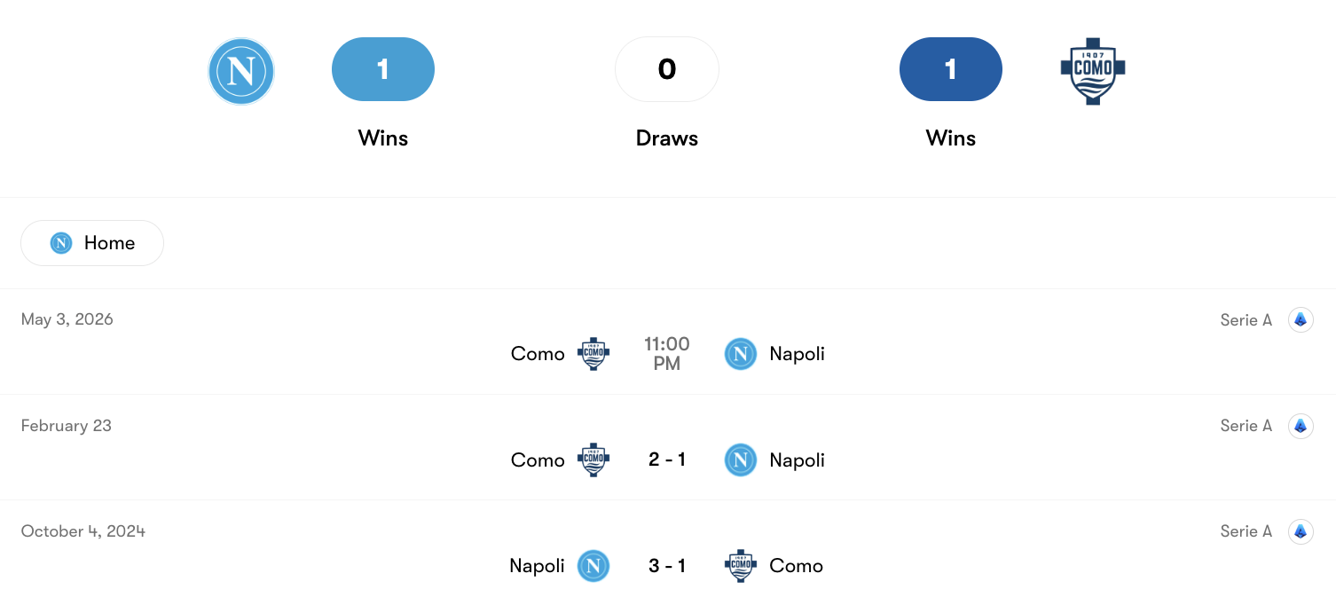Select the Napoli Wins counter showing 1
The width and height of the screenshot is (1336, 605).
[383, 68]
